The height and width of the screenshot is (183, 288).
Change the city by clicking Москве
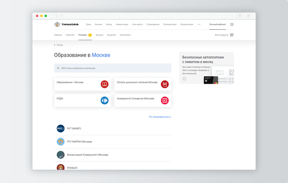tap(101, 55)
